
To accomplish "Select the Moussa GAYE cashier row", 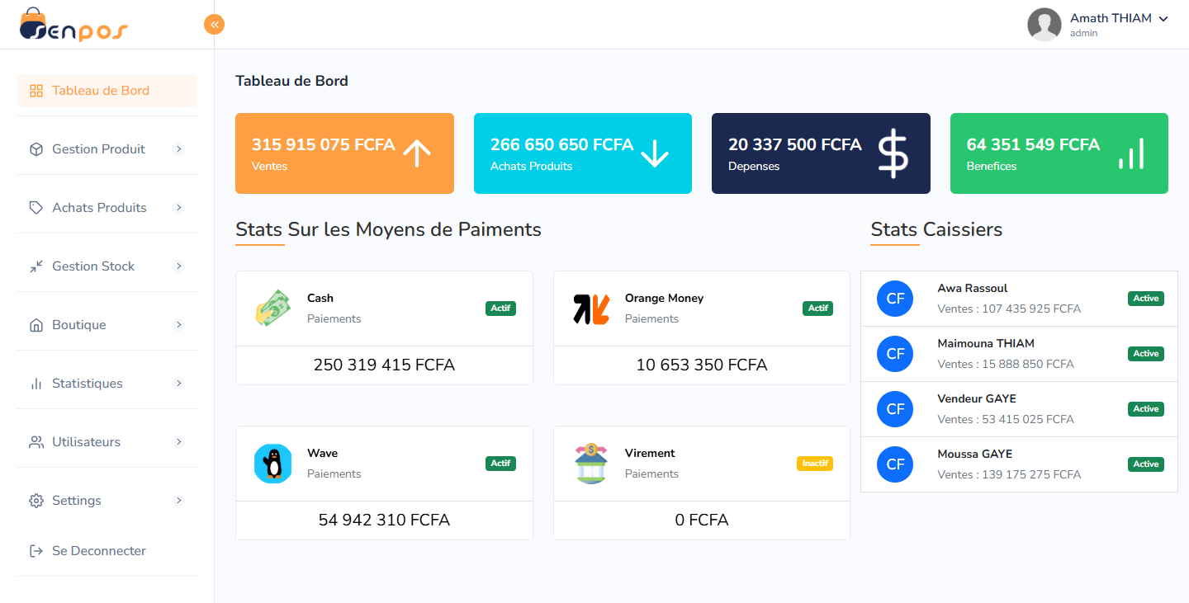I will [x=1018, y=464].
